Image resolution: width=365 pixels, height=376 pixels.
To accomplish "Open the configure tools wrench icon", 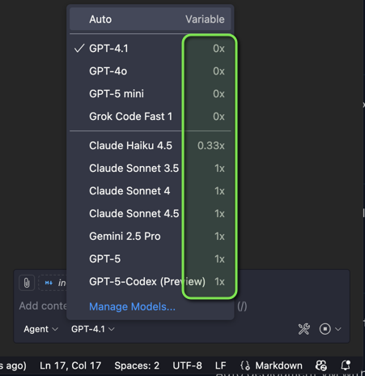I will (x=304, y=329).
